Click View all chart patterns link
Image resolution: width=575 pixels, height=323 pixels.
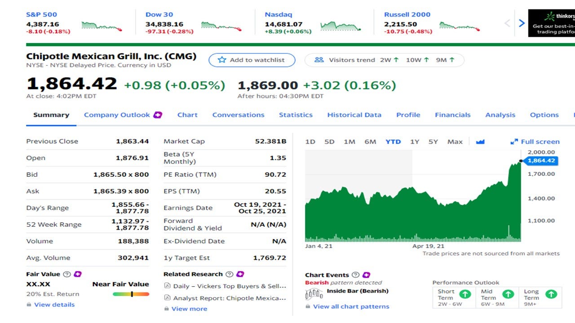[351, 306]
